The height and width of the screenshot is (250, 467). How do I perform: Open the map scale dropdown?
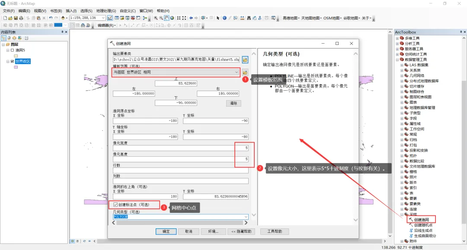click(x=103, y=18)
